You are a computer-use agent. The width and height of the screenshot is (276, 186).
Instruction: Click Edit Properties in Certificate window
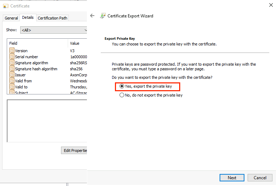(74, 151)
